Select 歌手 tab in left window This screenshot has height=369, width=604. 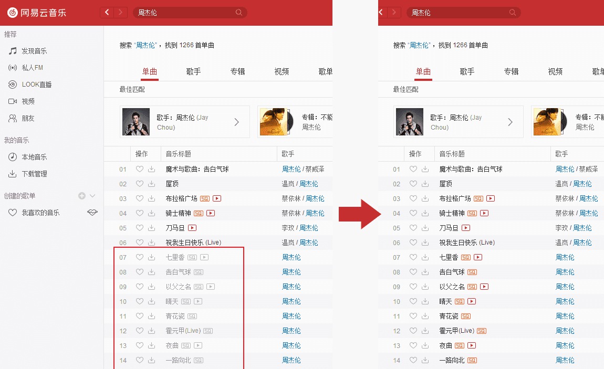click(193, 71)
